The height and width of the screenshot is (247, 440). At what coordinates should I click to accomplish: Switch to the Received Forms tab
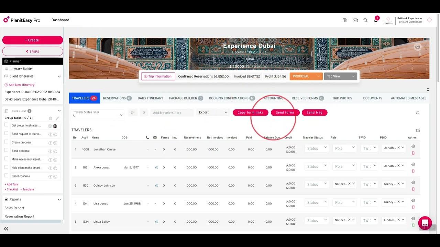pyautogui.click(x=308, y=98)
